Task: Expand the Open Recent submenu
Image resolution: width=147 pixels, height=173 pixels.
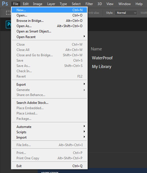Action: (49, 37)
